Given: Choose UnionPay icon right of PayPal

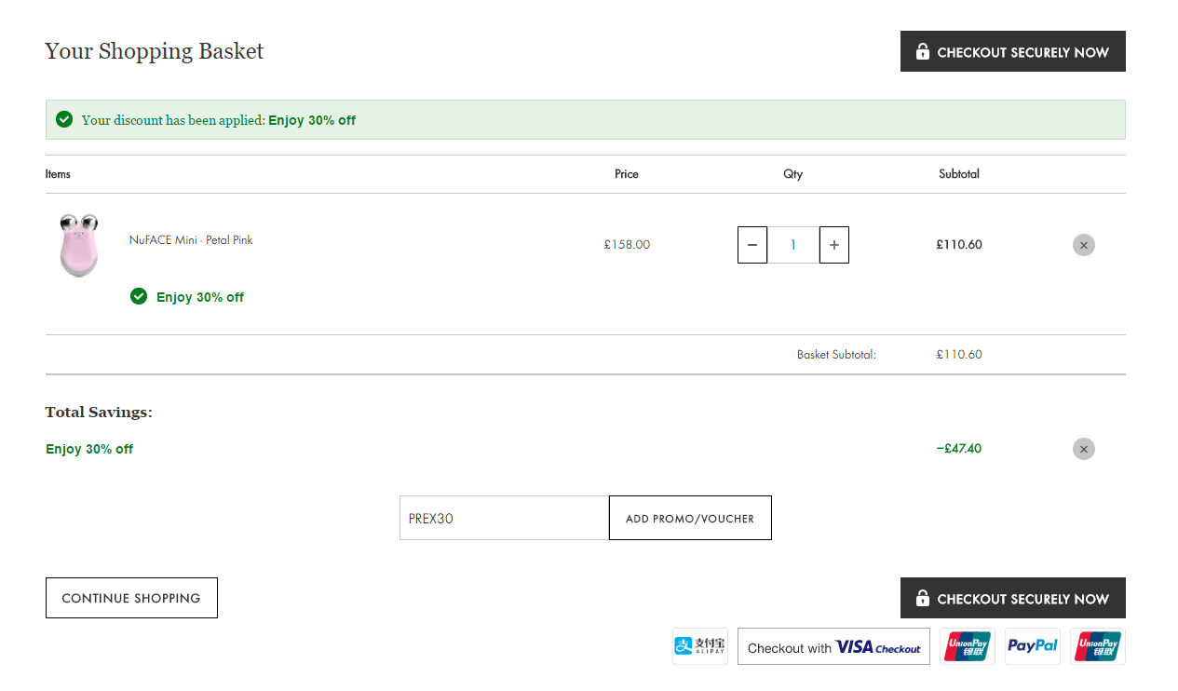Looking at the screenshot, I should (1098, 646).
